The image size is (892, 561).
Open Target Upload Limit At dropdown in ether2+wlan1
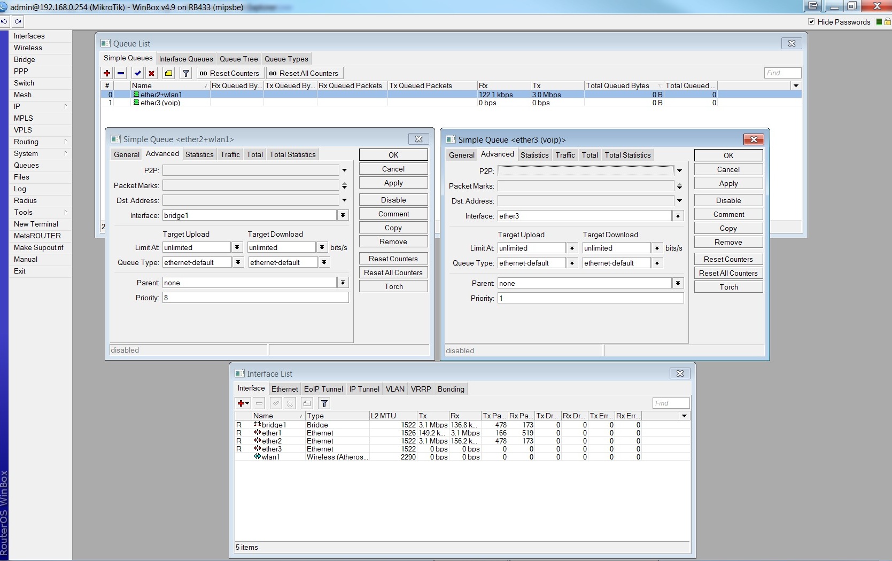(x=237, y=247)
